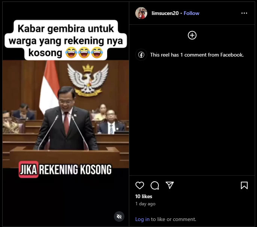The height and width of the screenshot is (227, 257).
Task: Click the 'JIKA REKENING KOSONG' subtitle
Action: click(66, 169)
